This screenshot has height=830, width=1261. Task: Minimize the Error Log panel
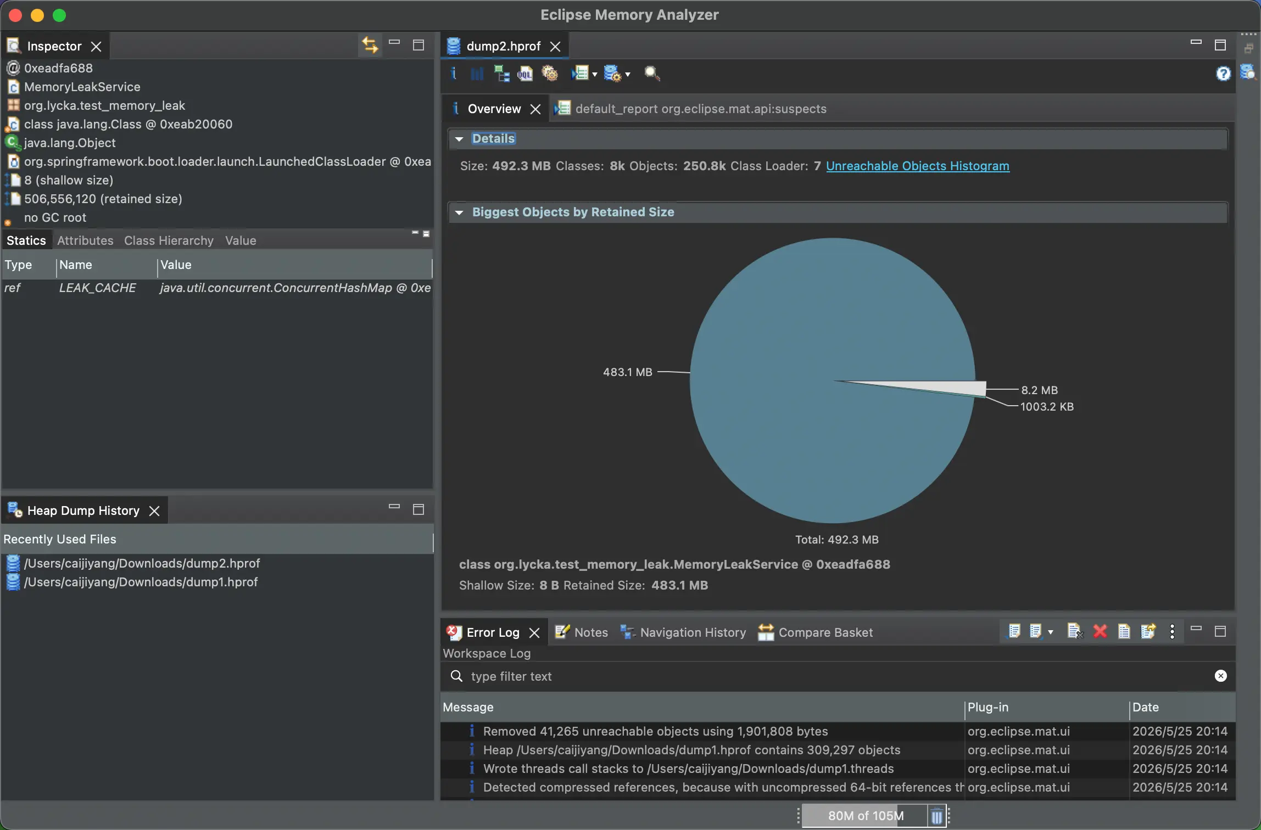[x=1196, y=629]
